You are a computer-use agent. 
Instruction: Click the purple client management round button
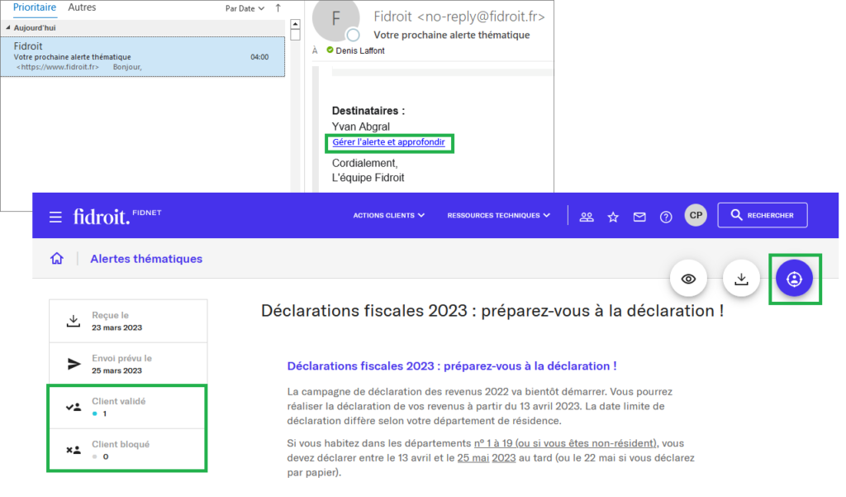click(x=794, y=279)
